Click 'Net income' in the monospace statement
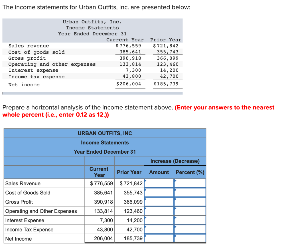This screenshot has width=292, height=245. pos(24,85)
